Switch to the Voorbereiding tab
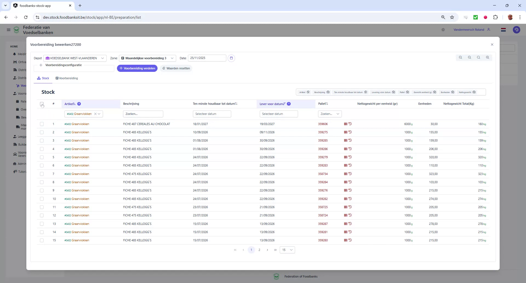 pos(67,78)
